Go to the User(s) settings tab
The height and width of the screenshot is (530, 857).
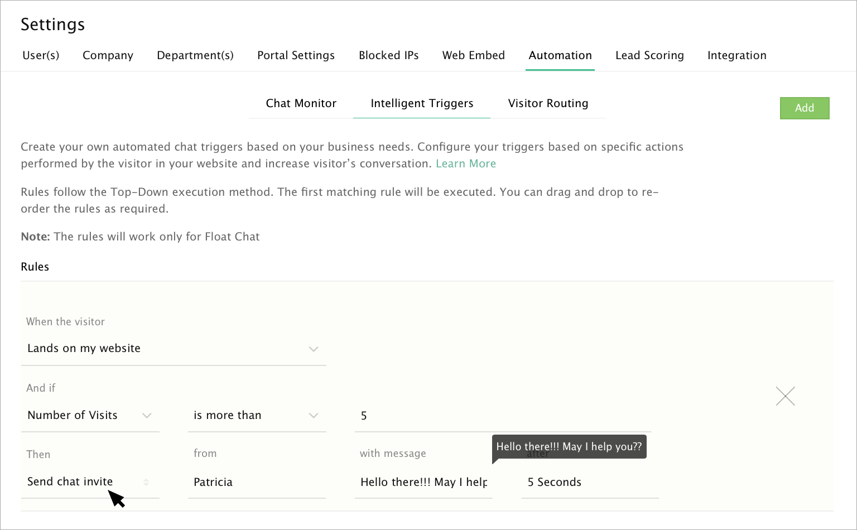point(41,55)
